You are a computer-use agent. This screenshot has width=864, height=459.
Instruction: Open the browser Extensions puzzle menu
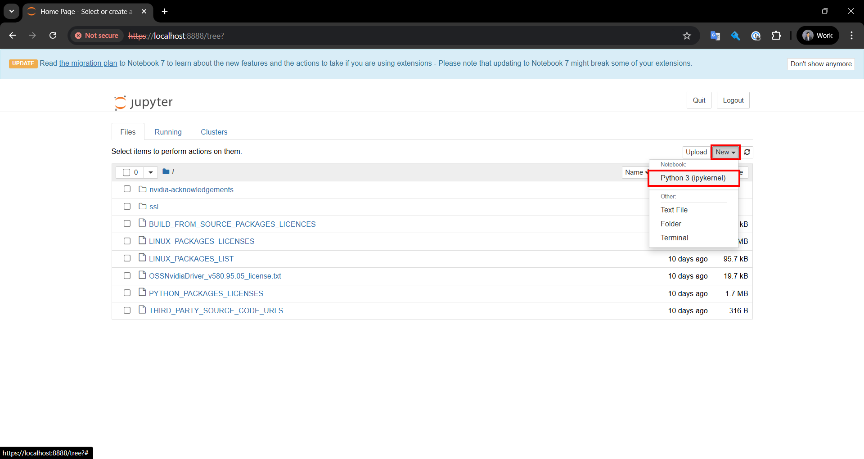[x=776, y=36]
